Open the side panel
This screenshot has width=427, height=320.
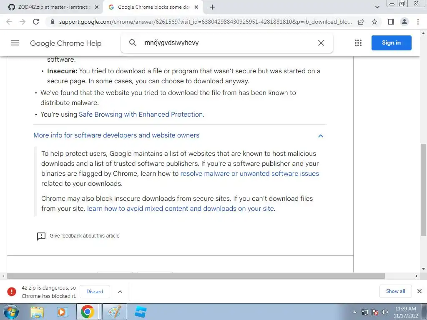(391, 22)
